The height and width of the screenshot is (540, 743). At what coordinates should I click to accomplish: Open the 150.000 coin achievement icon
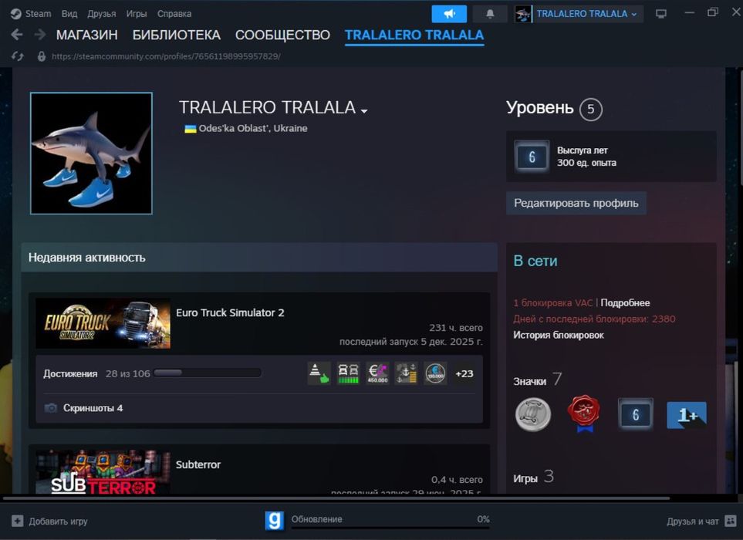(435, 373)
